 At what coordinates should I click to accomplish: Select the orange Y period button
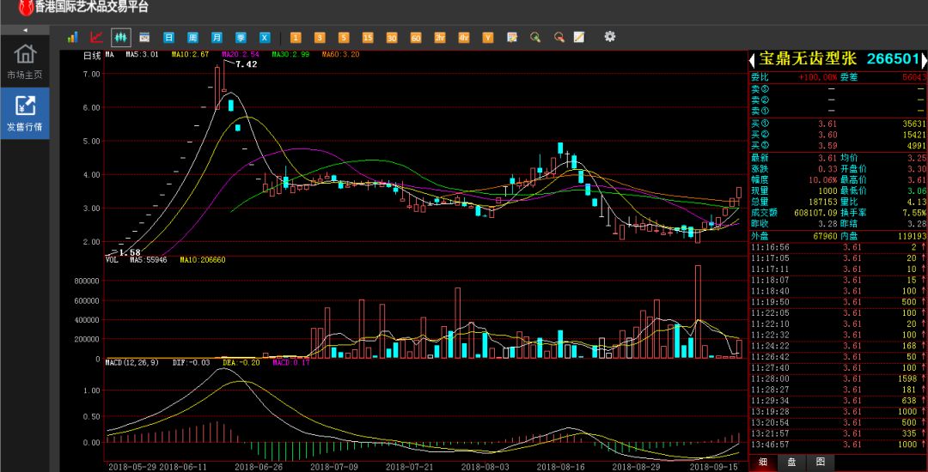coord(488,38)
